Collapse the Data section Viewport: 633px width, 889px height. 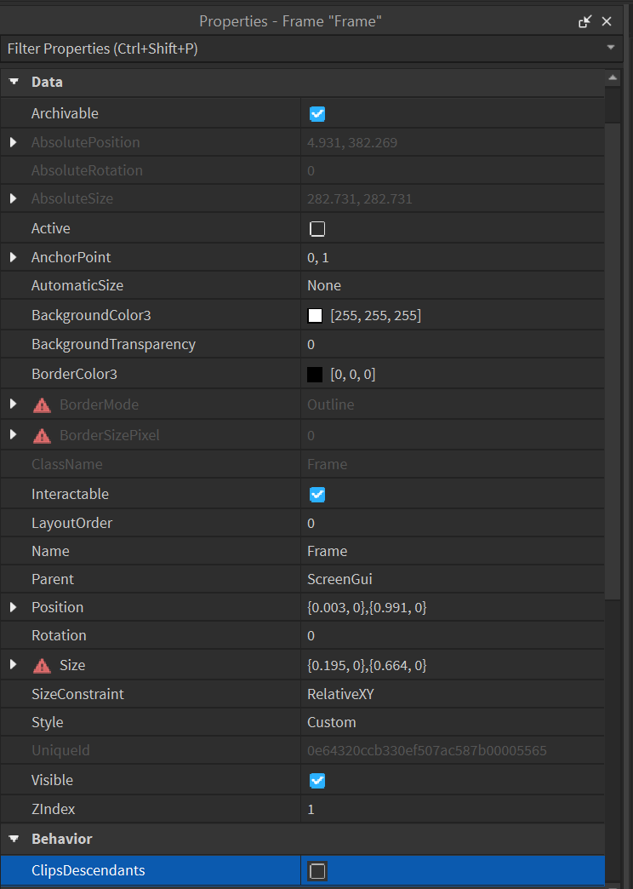(x=13, y=82)
